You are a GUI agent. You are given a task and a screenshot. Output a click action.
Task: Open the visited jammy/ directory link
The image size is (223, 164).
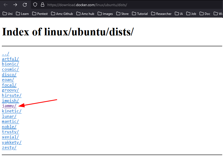click(x=9, y=106)
